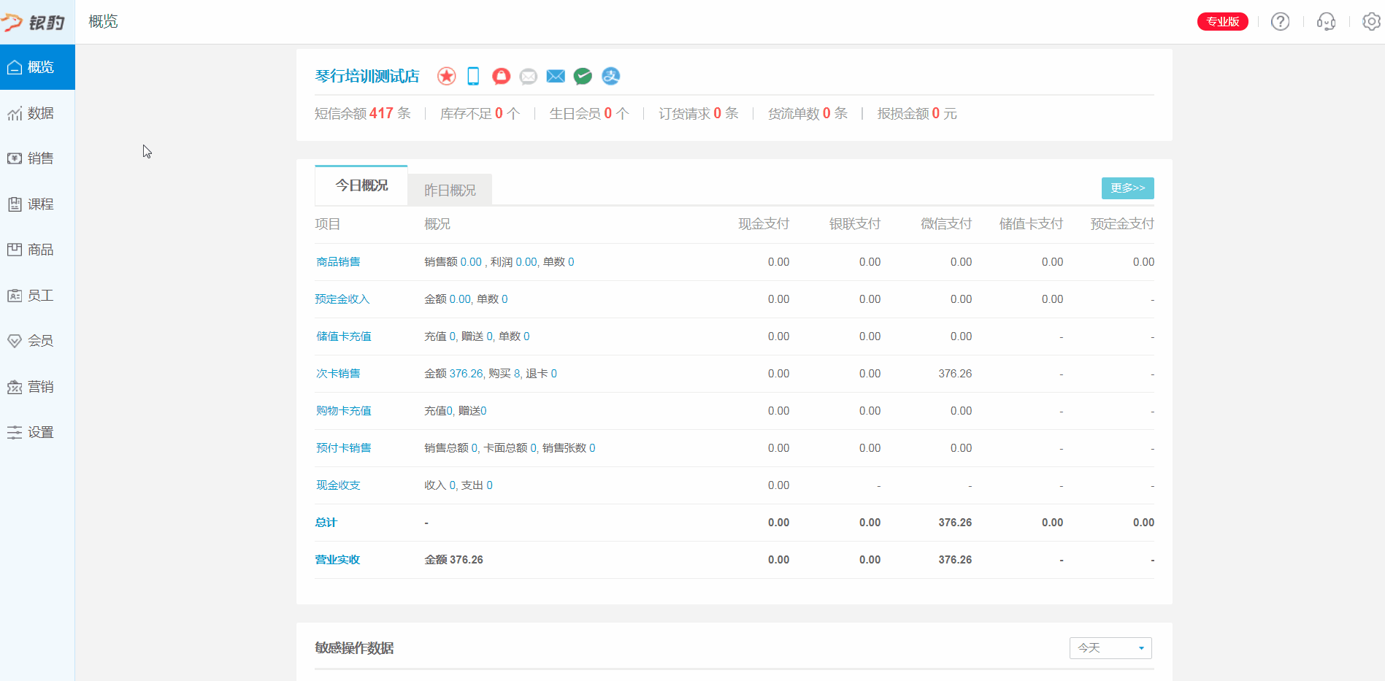Click the 报损金额 0 元 stat
This screenshot has width=1385, height=681.
[917, 113]
